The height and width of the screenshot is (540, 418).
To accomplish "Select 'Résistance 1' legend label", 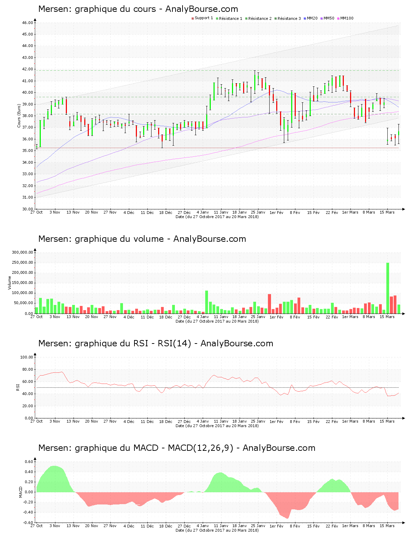I will (x=231, y=18).
